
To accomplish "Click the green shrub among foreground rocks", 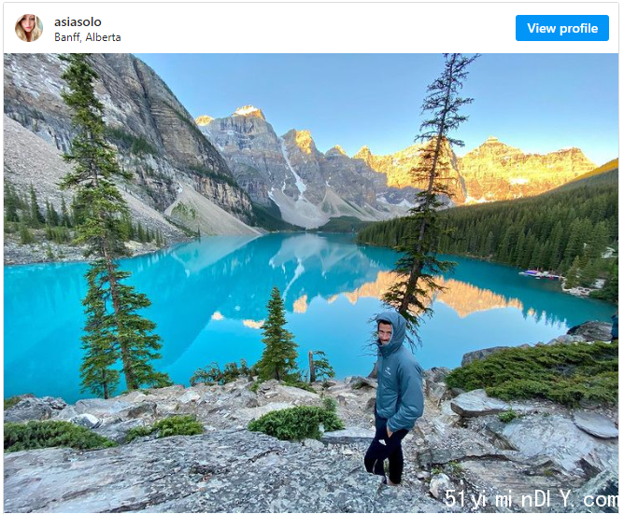I will (296, 423).
